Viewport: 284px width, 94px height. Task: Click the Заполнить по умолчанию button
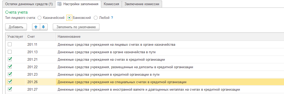click(76, 27)
